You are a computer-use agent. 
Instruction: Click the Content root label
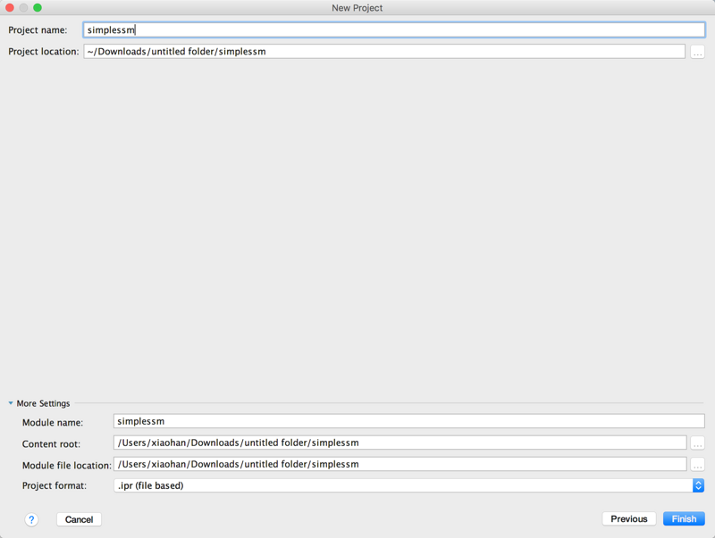pos(51,443)
